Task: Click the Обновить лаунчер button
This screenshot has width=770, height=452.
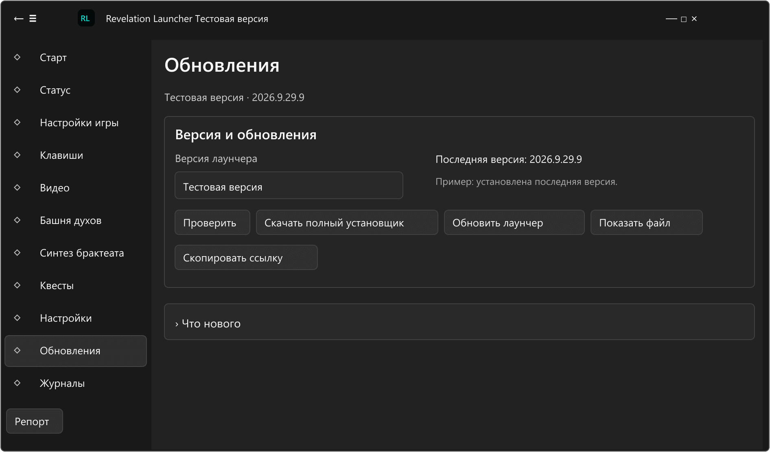Action: [514, 222]
